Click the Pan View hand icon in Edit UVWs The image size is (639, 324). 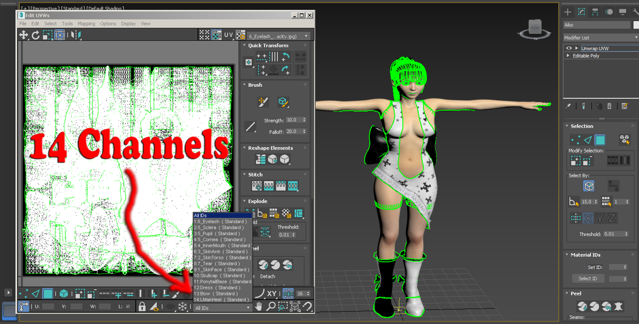click(258, 306)
